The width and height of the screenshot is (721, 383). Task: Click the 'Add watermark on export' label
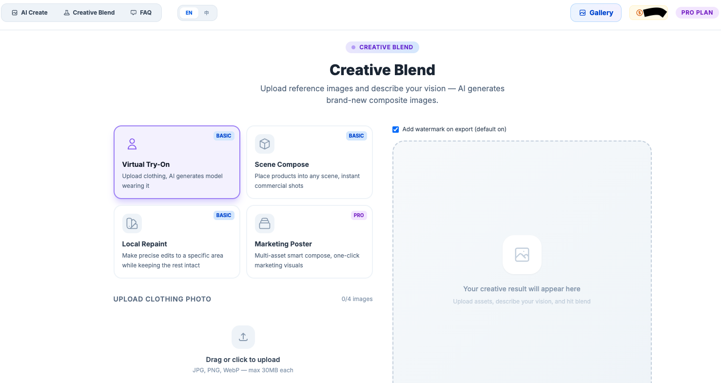tap(454, 129)
